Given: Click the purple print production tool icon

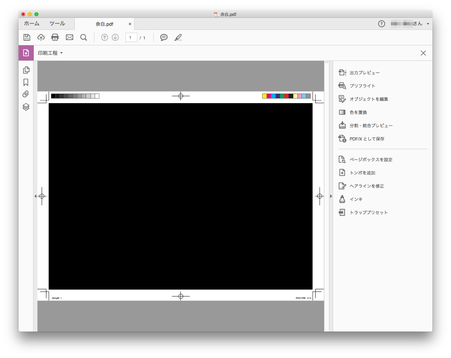Looking at the screenshot, I should (26, 53).
